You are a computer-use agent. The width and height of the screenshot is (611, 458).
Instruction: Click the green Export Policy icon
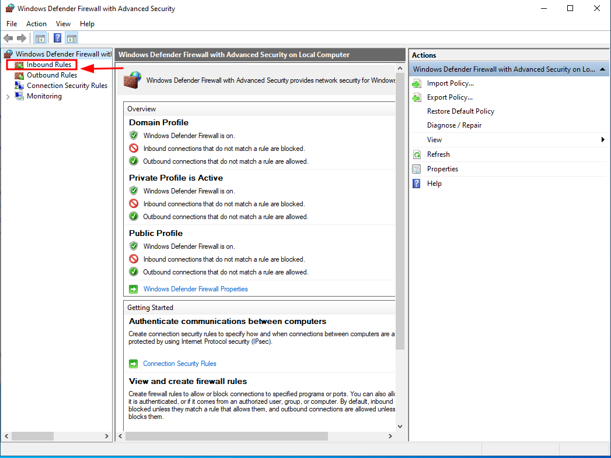point(417,98)
